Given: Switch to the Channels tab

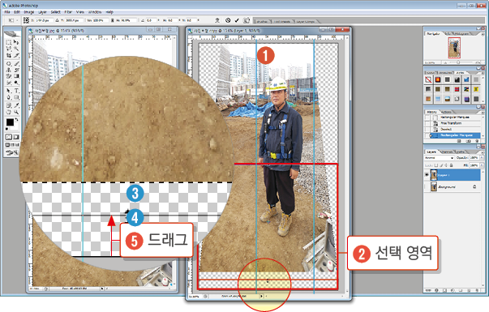Looking at the screenshot, I should pos(446,152).
